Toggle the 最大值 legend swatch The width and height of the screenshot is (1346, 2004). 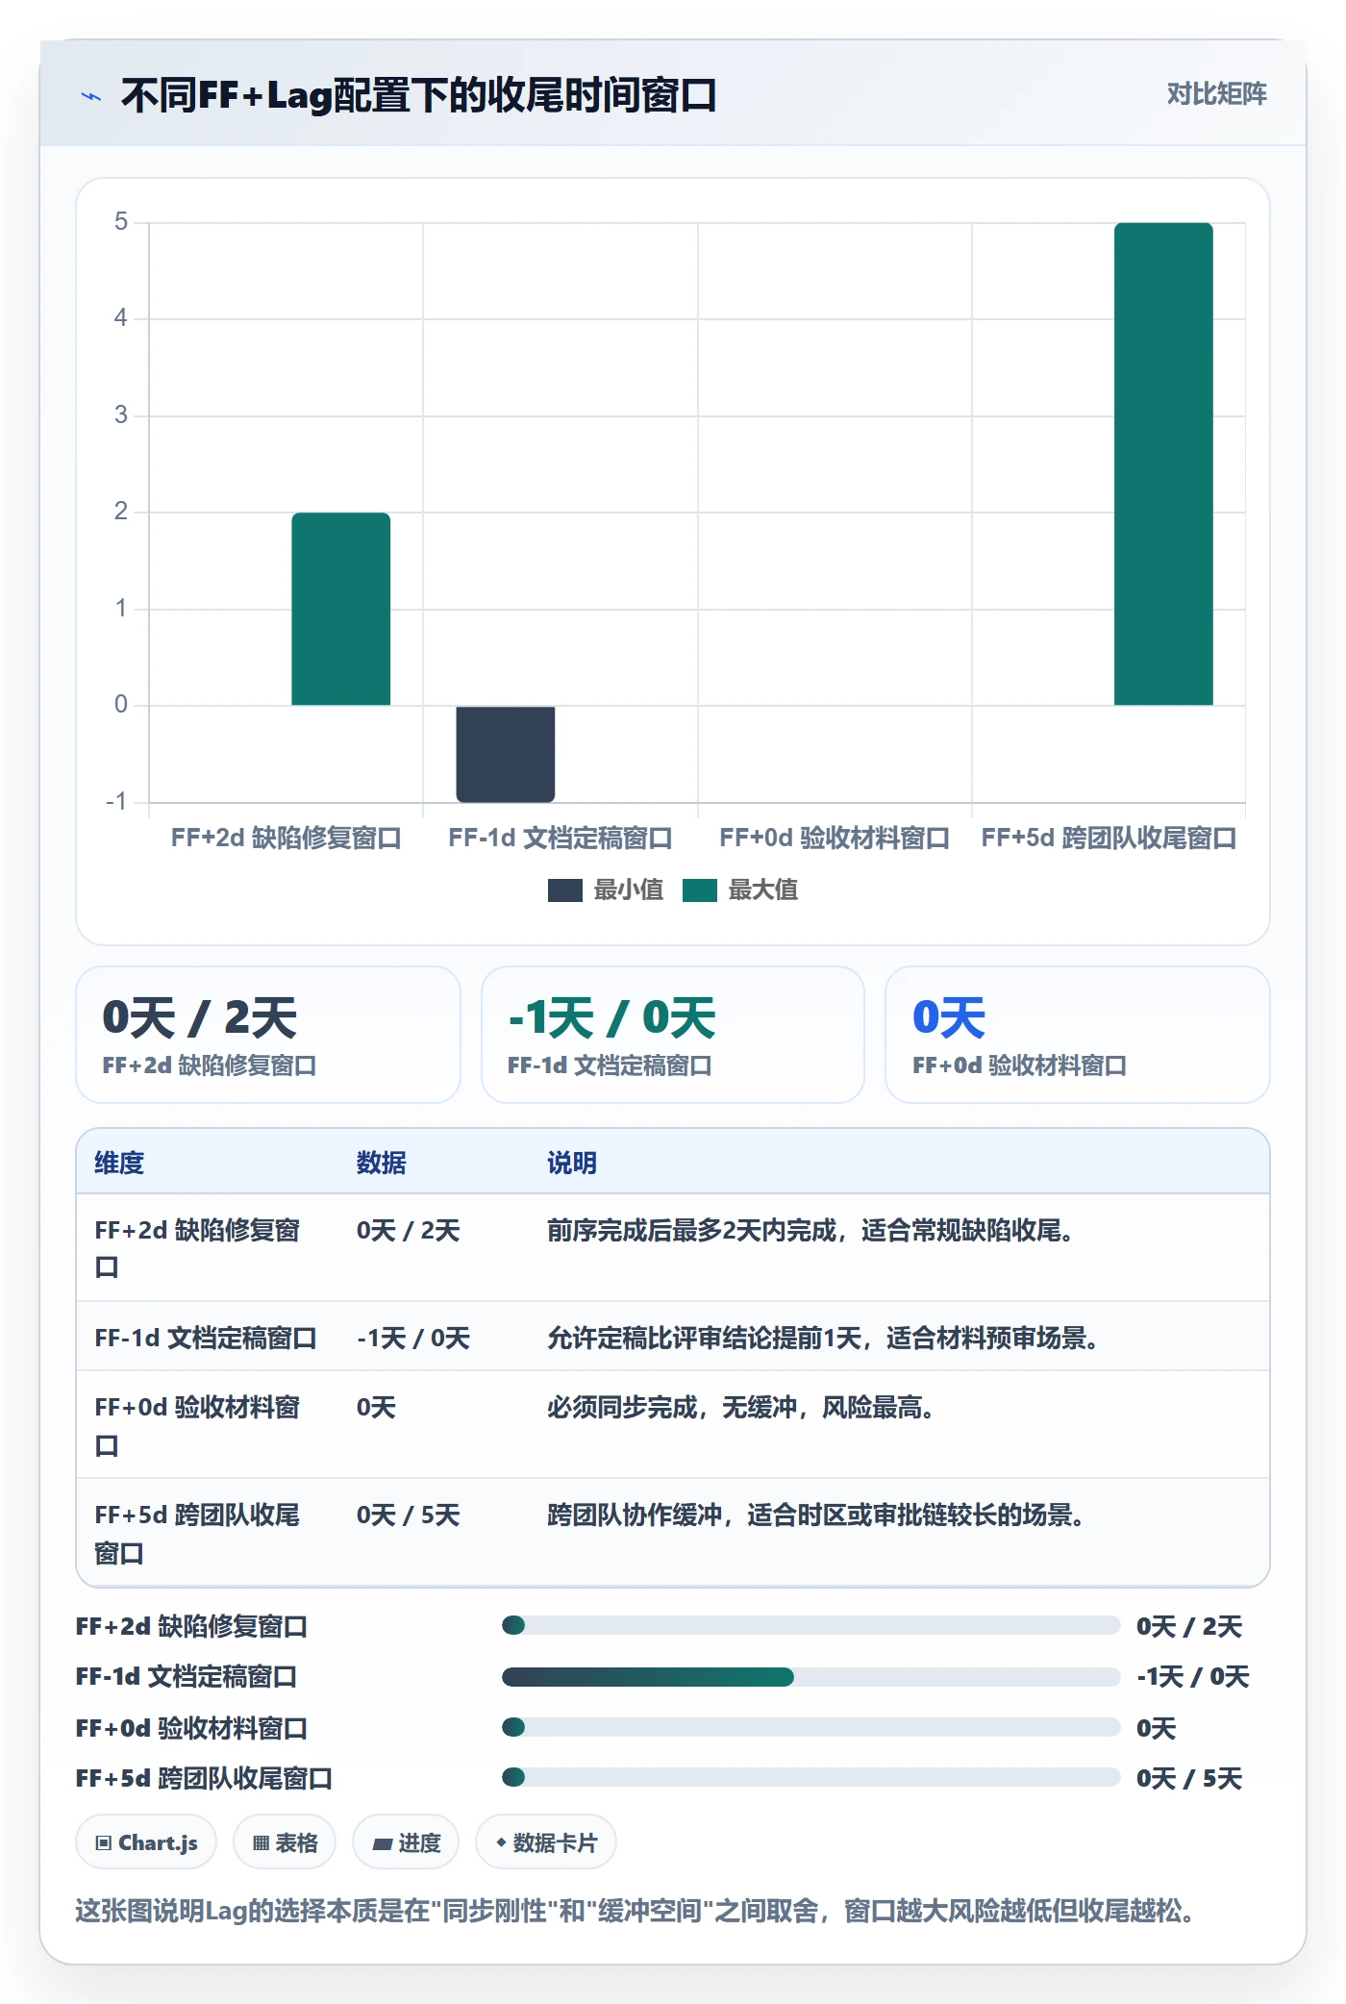[x=700, y=890]
